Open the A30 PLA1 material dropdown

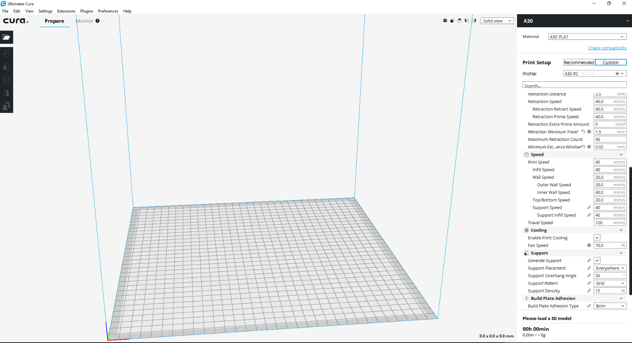pos(587,37)
